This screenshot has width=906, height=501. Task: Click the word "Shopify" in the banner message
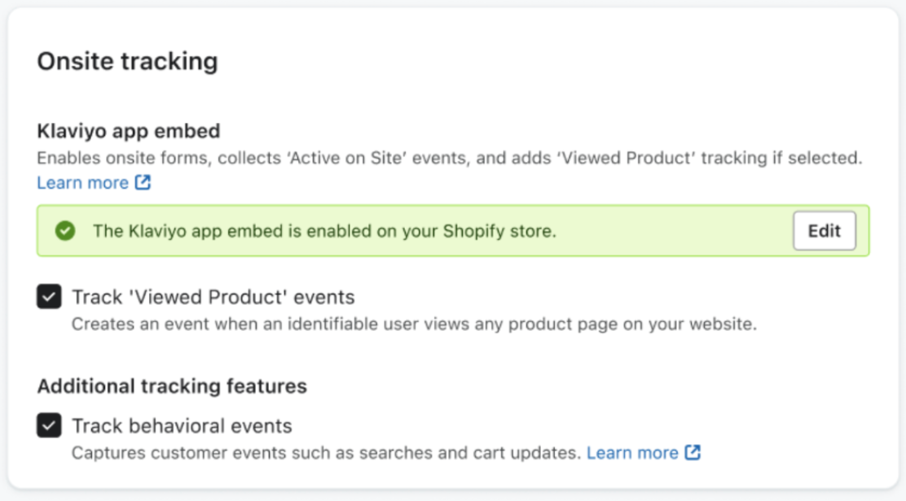click(473, 231)
